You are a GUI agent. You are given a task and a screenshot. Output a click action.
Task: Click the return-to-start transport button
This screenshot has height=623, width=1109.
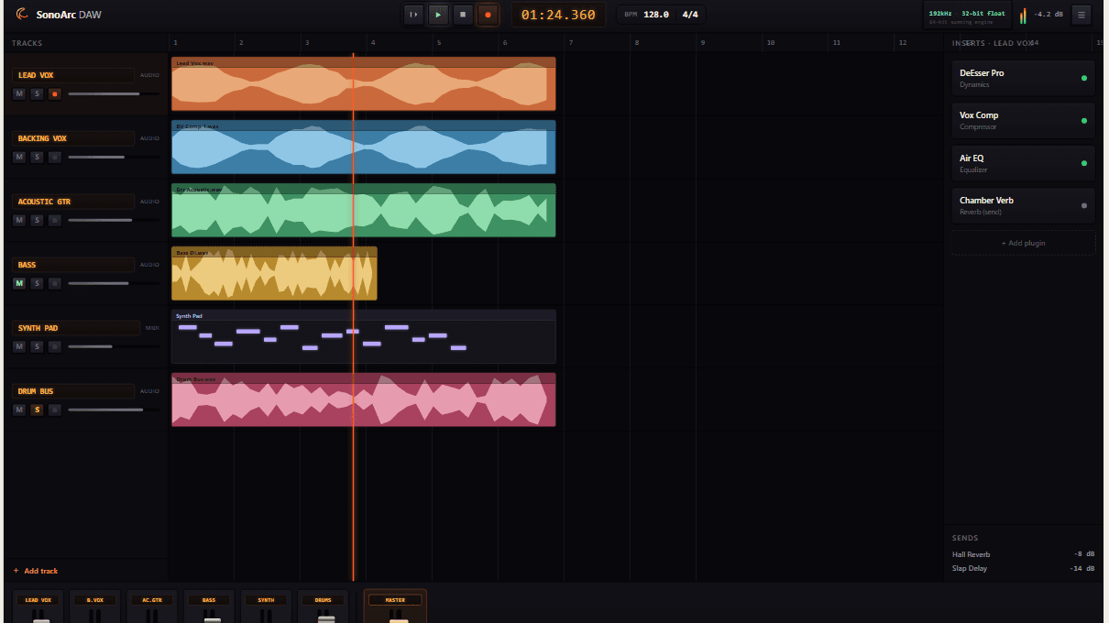(414, 15)
